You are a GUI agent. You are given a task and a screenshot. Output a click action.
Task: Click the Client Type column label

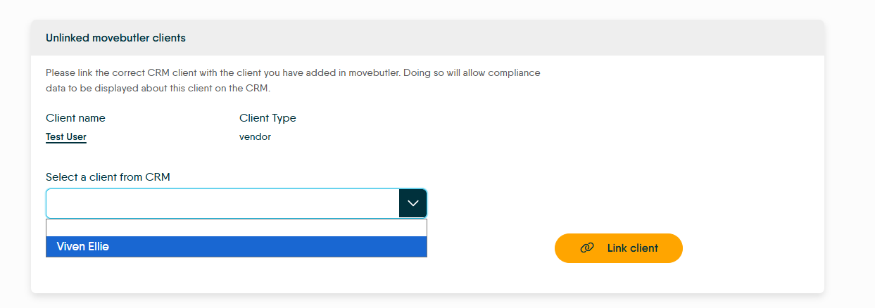coord(267,118)
